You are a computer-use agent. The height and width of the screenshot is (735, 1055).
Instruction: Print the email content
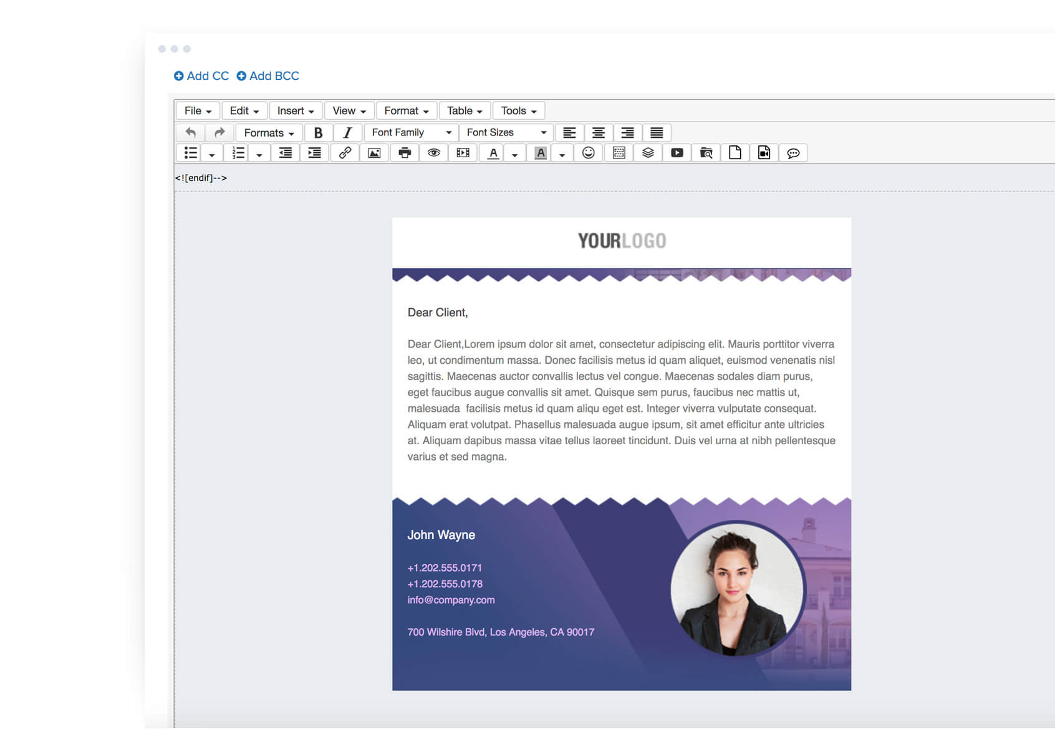404,152
